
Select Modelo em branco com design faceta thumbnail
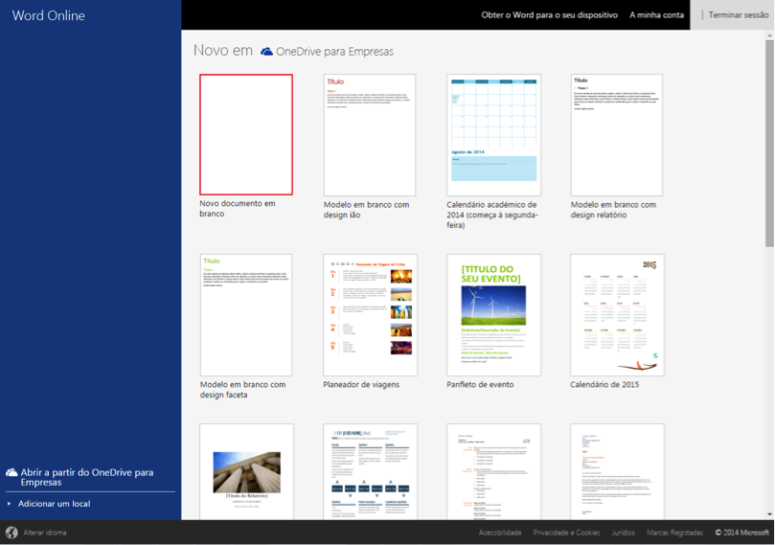pos(246,315)
